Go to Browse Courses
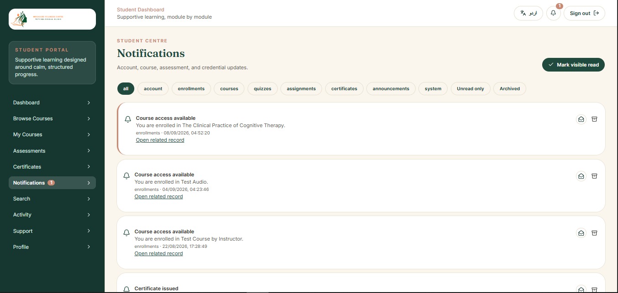 tap(52, 118)
